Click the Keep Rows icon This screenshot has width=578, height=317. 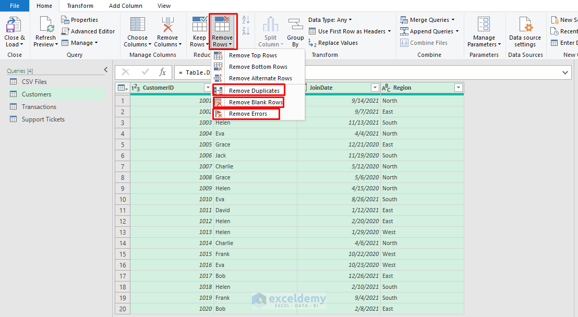point(199,25)
